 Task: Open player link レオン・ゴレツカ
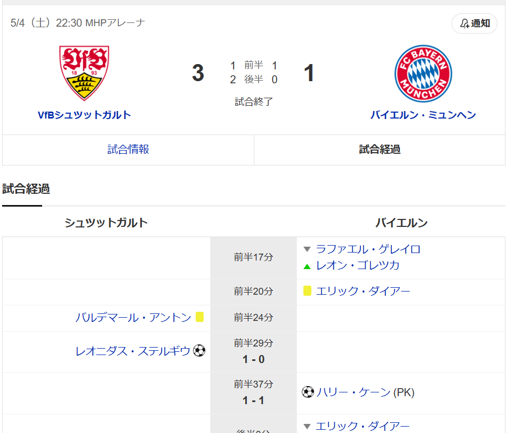pyautogui.click(x=357, y=265)
